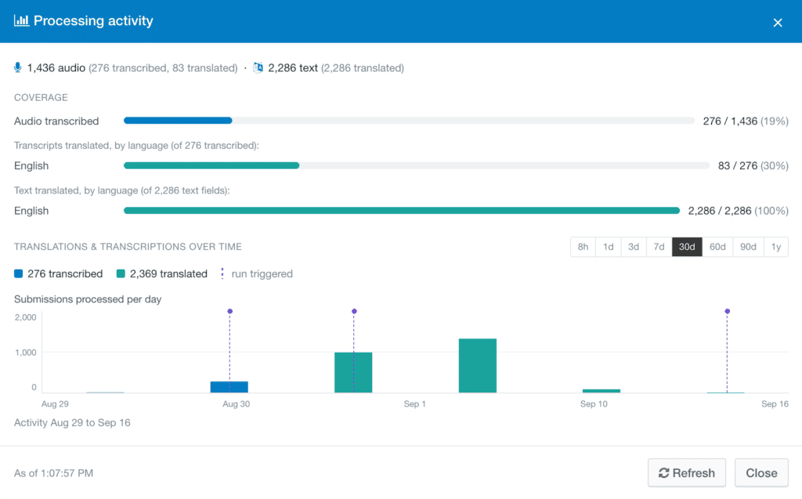Click the '276 transcribed' legend label

click(65, 274)
